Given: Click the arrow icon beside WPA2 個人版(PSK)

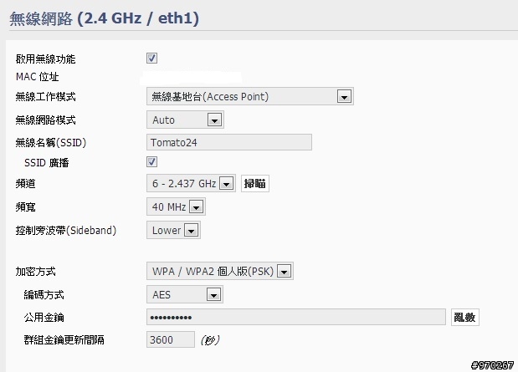Looking at the screenshot, I should [x=284, y=272].
